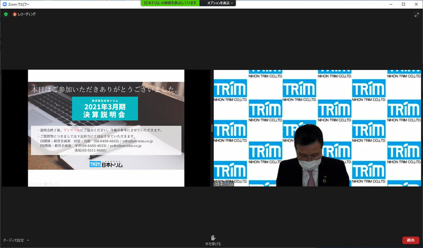Click the red アンケート text on the slide

click(72, 130)
